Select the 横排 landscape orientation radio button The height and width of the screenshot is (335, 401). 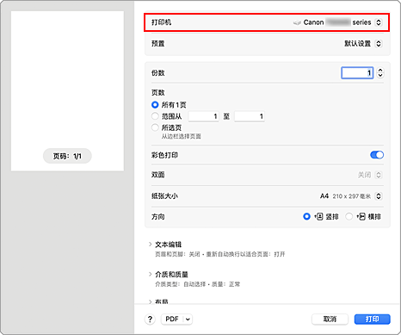pos(349,216)
